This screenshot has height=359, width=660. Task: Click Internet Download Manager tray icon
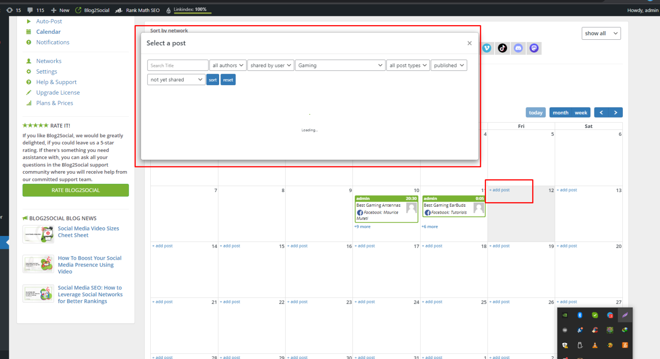coord(624,330)
